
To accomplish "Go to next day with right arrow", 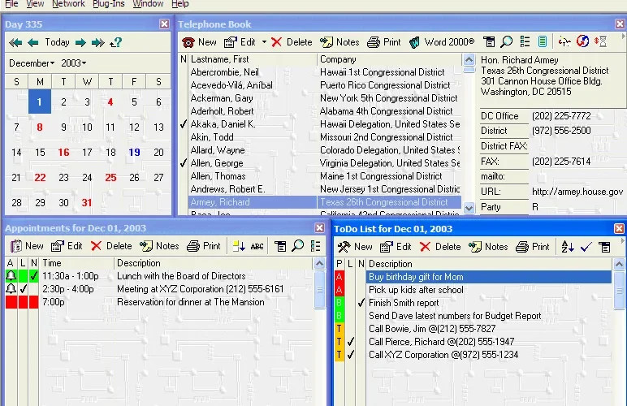I will pos(80,42).
